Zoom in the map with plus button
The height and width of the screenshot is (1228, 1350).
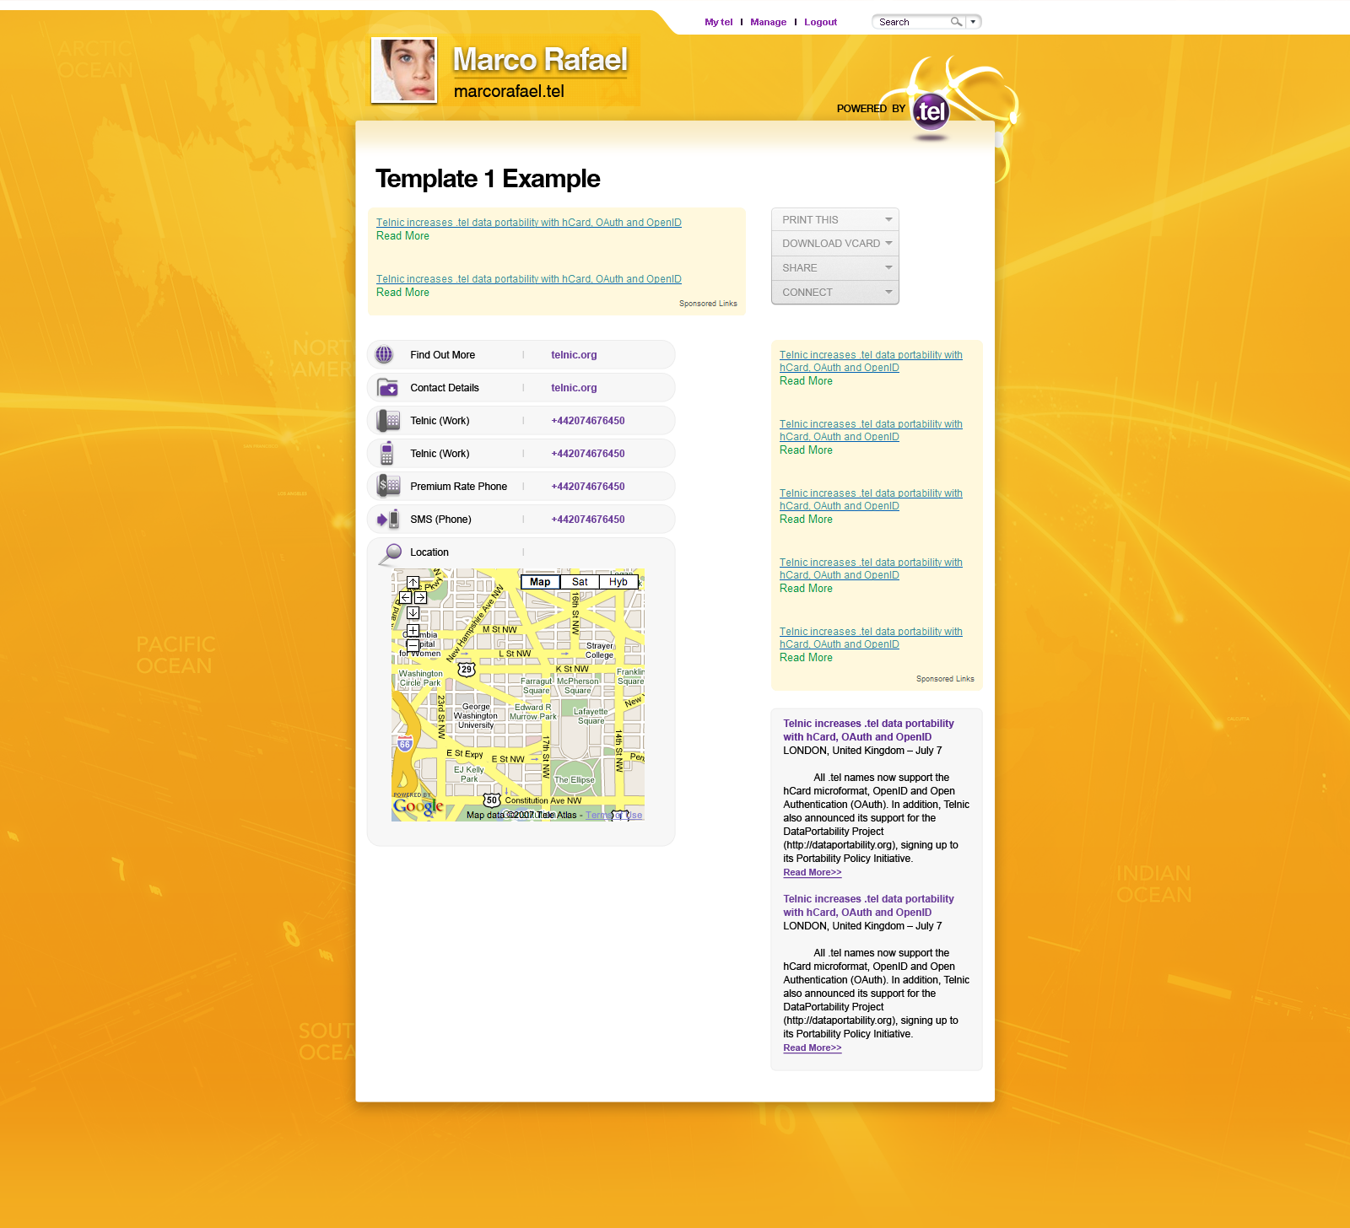(413, 630)
